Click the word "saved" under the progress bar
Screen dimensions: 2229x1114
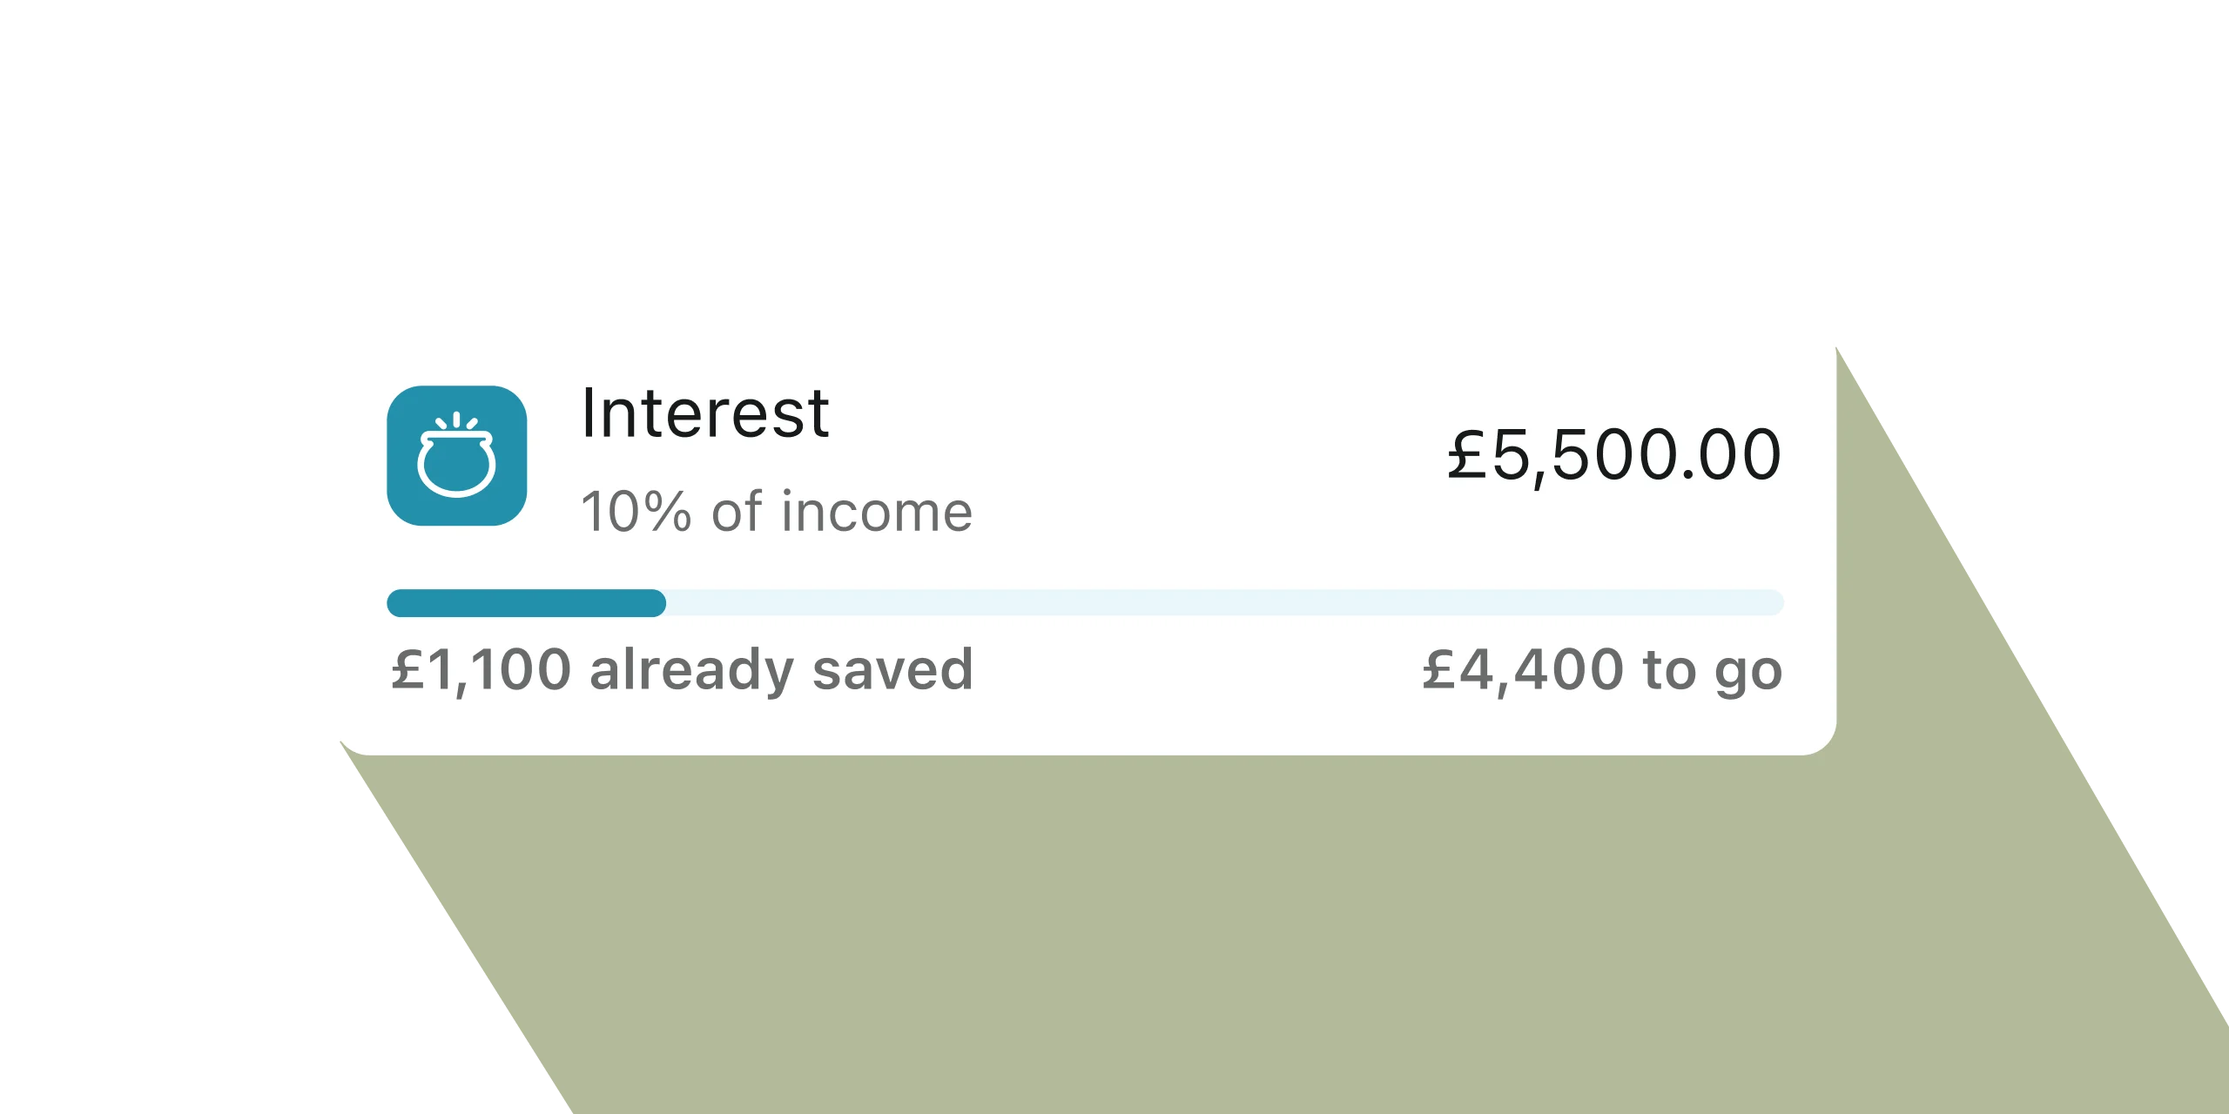point(892,670)
